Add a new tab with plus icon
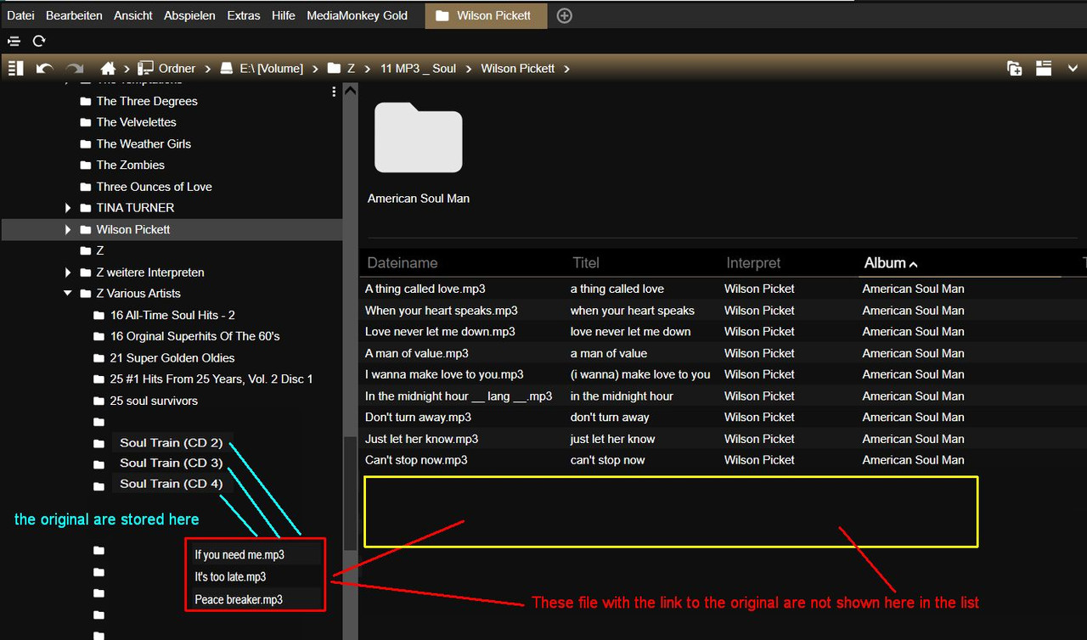1087x640 pixels. tap(564, 15)
